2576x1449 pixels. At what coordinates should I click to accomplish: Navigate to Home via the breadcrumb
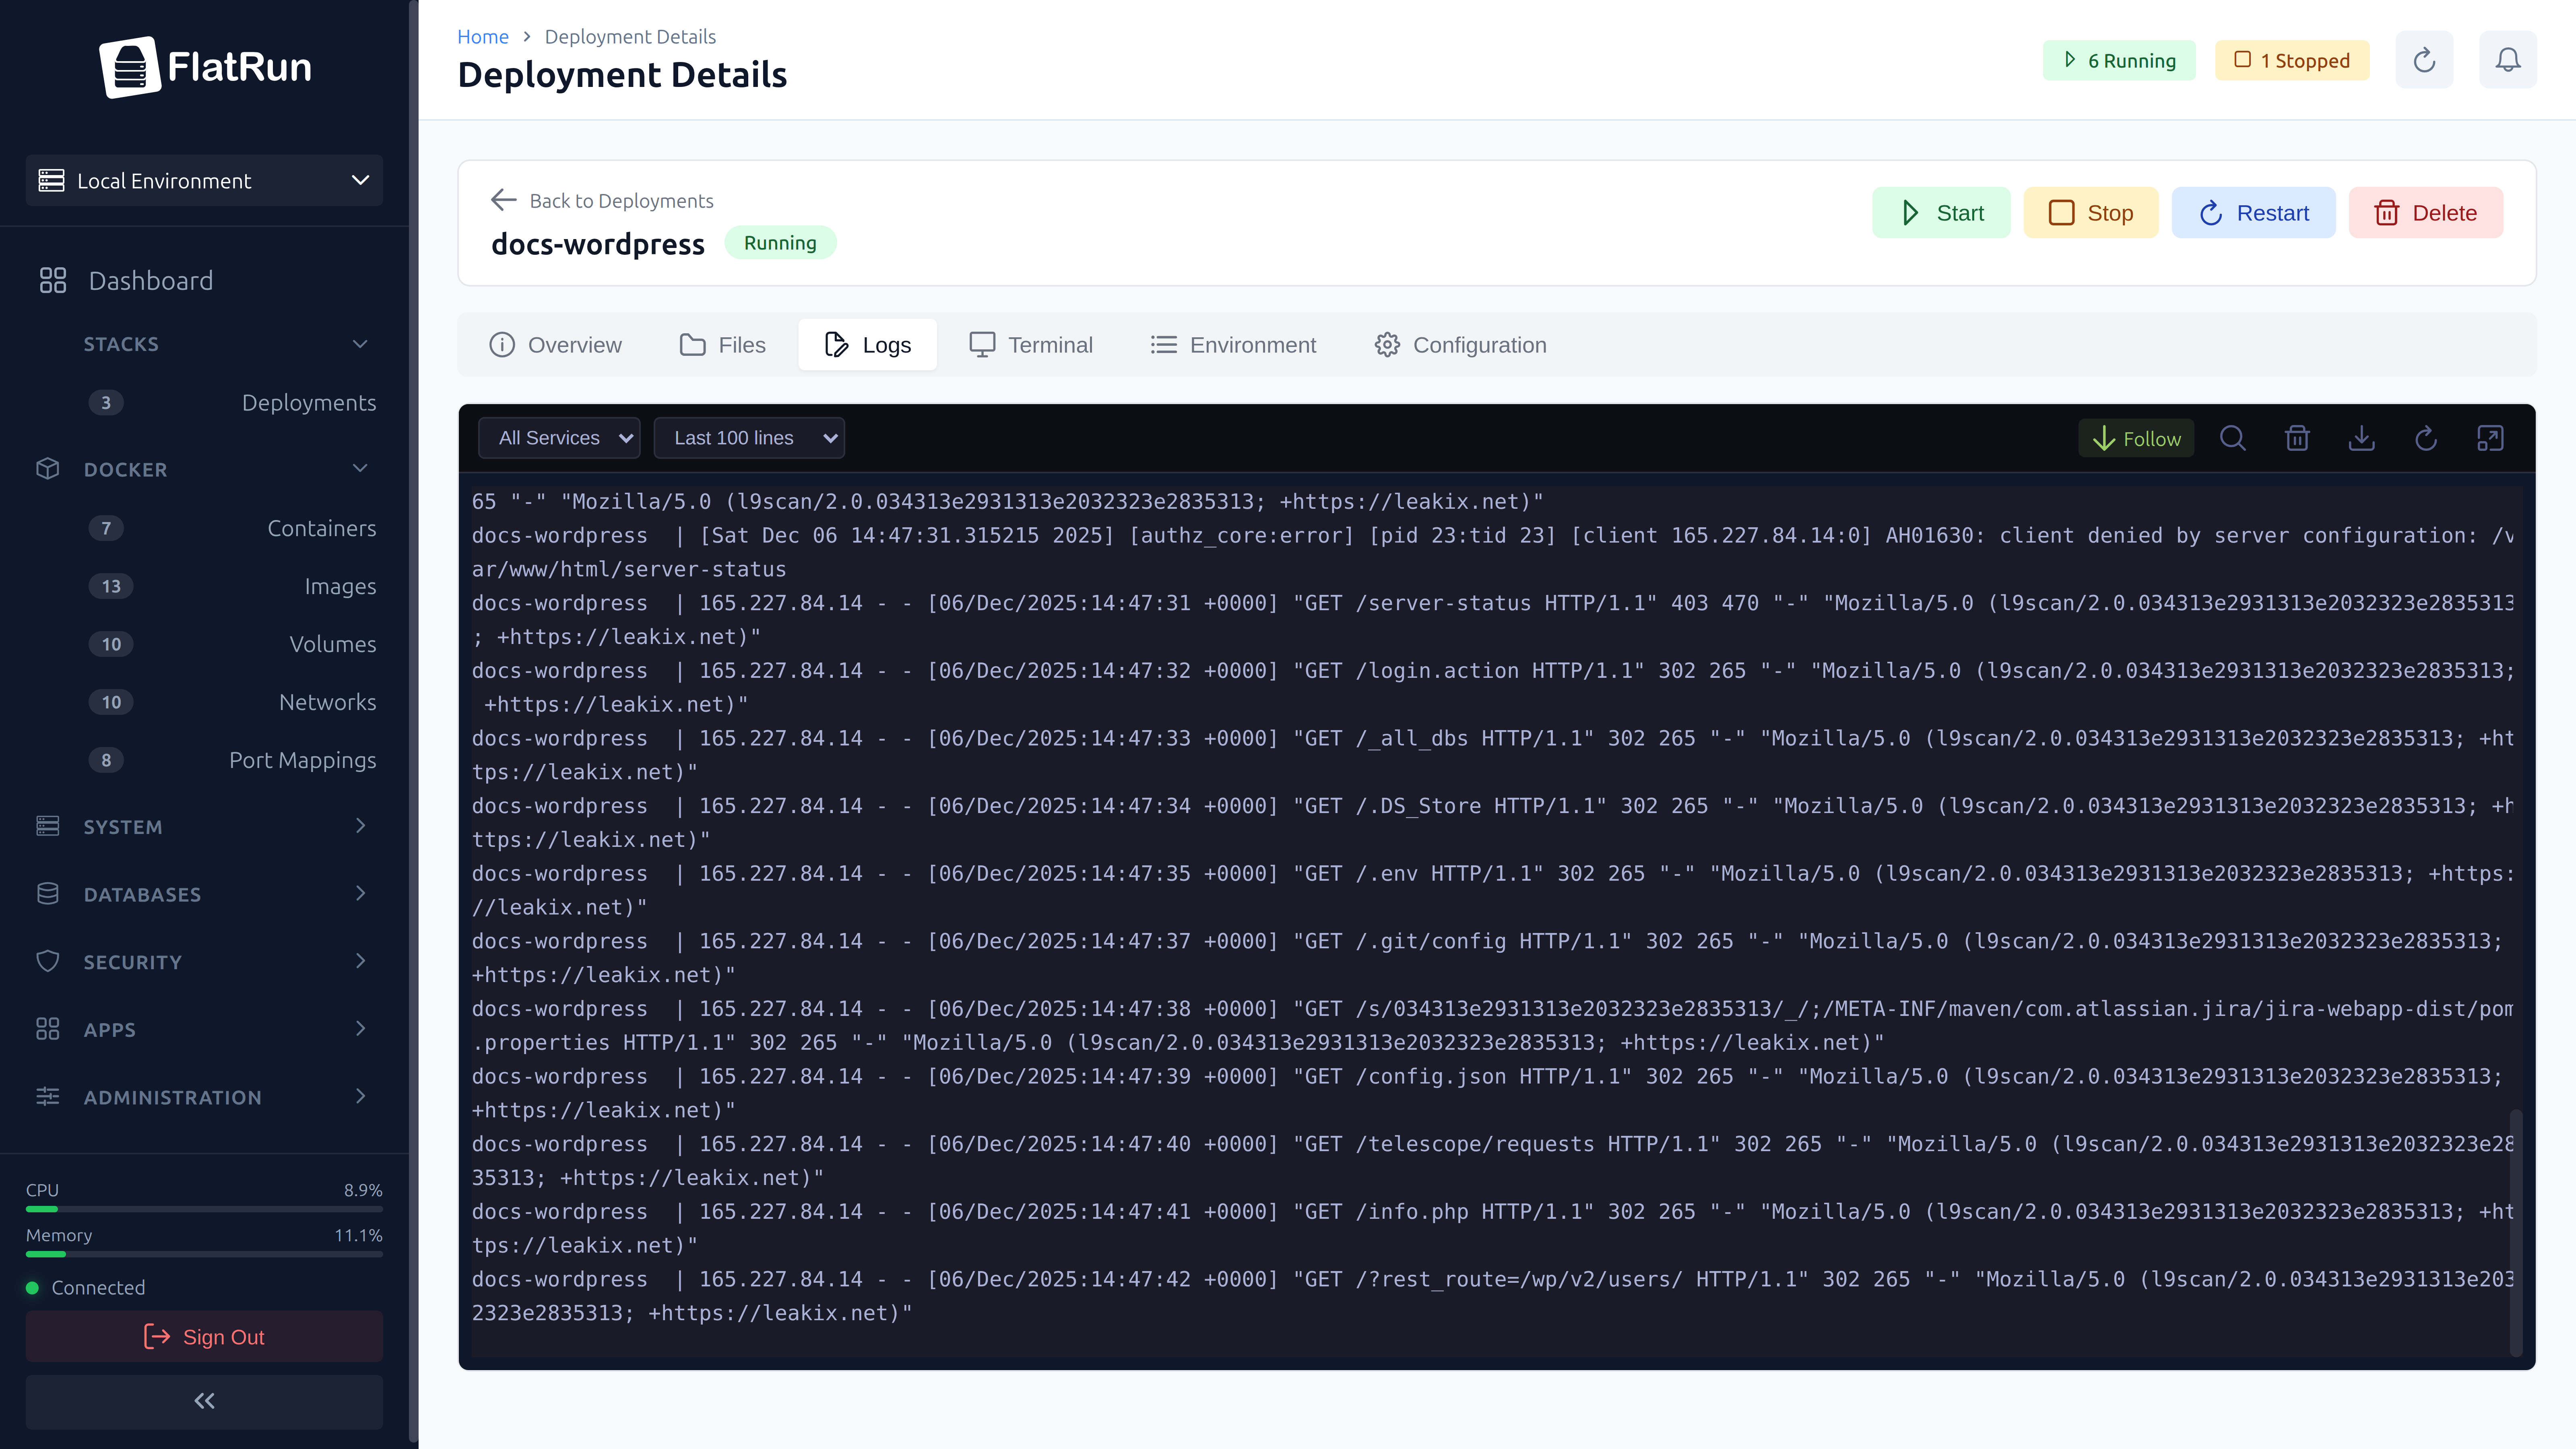[483, 36]
